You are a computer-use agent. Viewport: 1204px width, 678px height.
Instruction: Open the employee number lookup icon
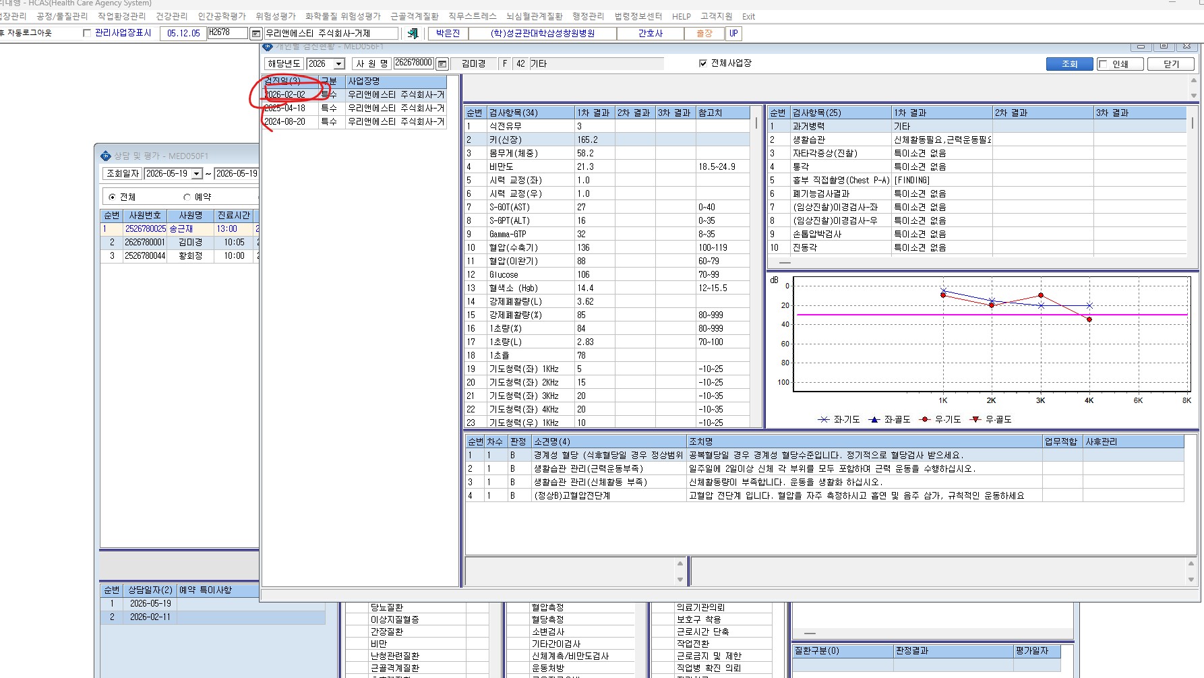tap(442, 64)
